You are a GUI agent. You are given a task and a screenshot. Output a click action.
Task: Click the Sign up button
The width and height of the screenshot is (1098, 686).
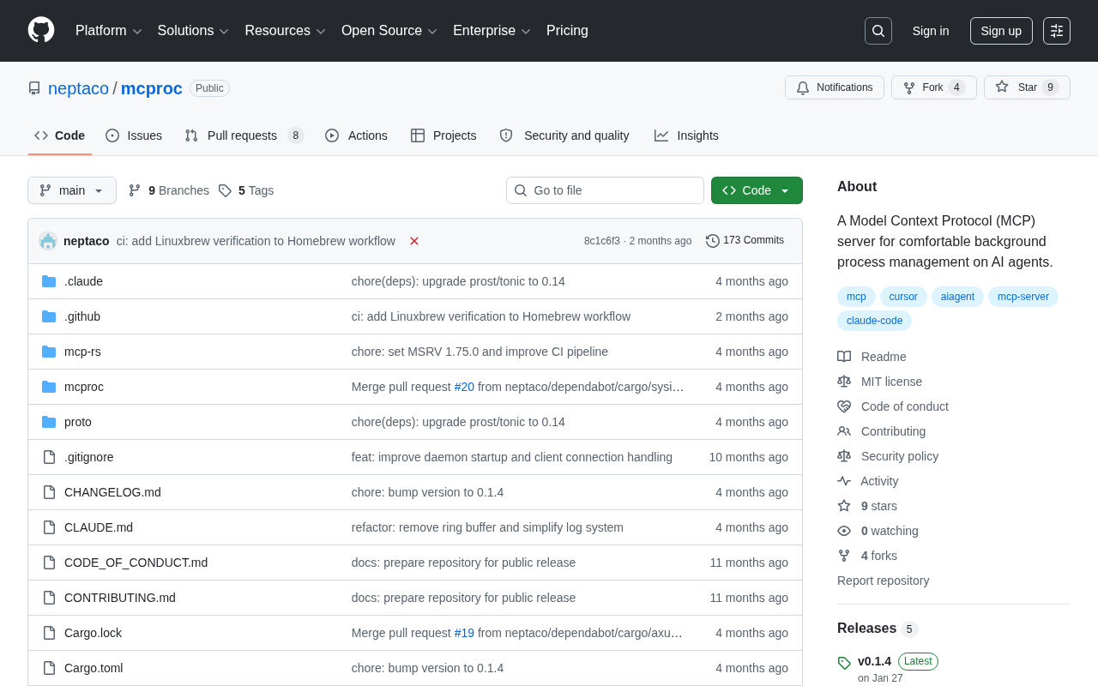1001,31
